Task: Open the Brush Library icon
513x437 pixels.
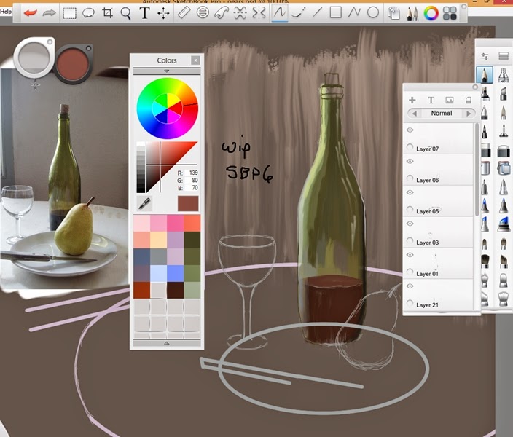Action: [x=504, y=56]
